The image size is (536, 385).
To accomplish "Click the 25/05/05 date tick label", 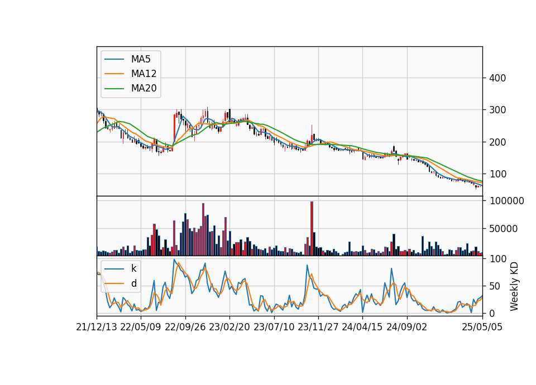I will (x=482, y=327).
